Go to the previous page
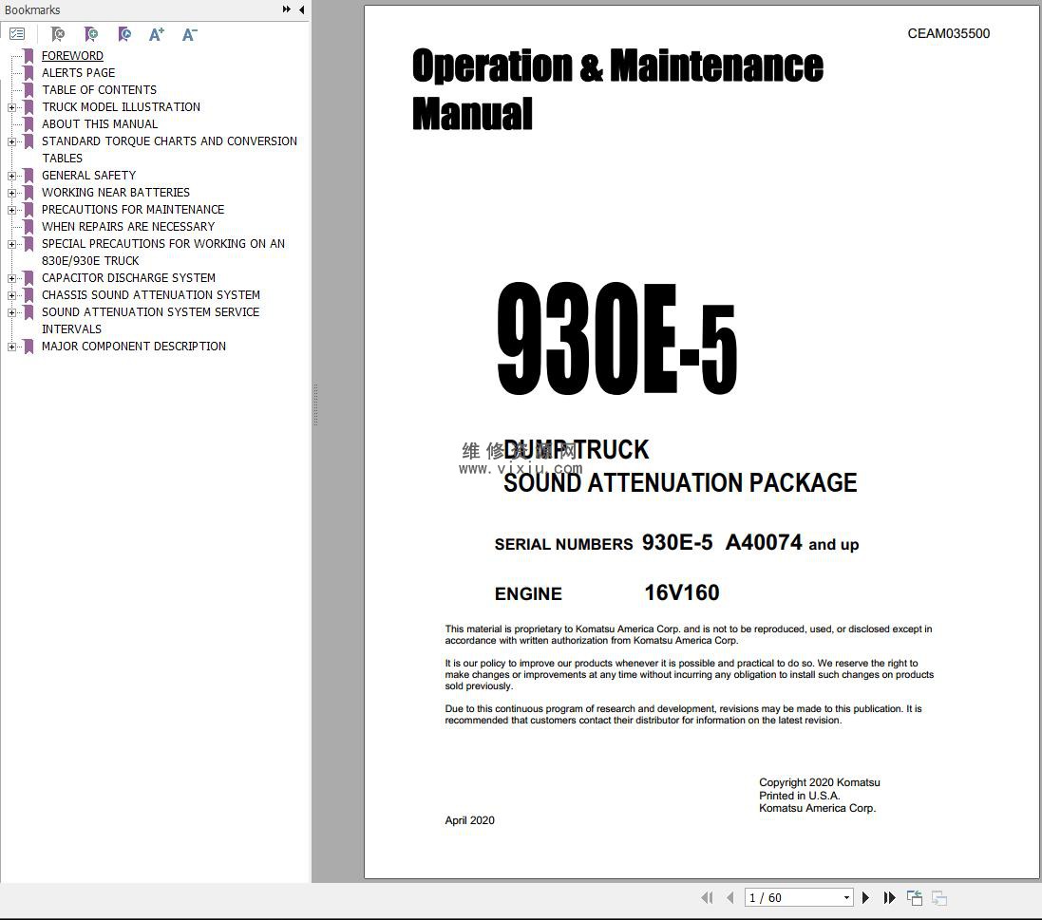Viewport: 1042px width, 920px height. [x=730, y=897]
